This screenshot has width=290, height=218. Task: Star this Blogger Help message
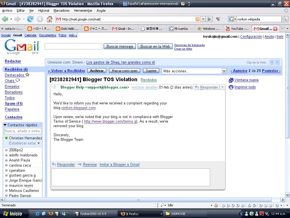tap(54, 87)
